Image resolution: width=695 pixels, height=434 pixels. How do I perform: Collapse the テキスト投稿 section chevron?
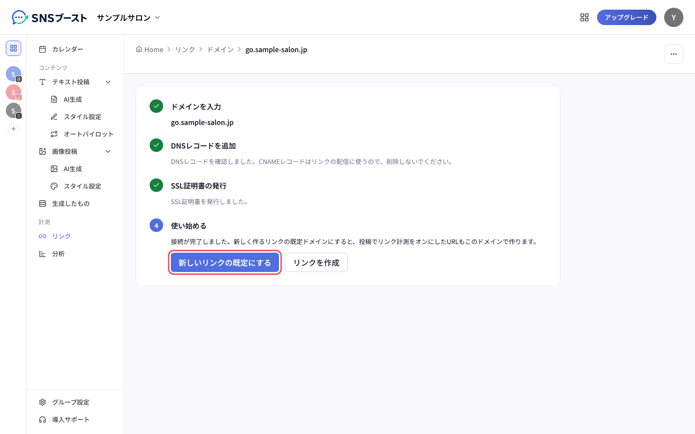point(108,82)
